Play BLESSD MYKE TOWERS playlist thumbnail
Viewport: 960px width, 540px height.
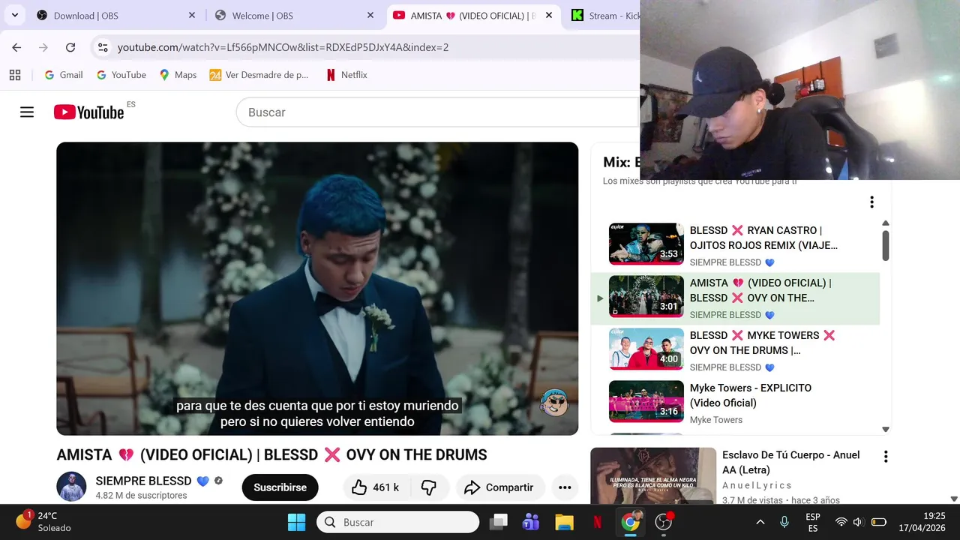click(646, 349)
